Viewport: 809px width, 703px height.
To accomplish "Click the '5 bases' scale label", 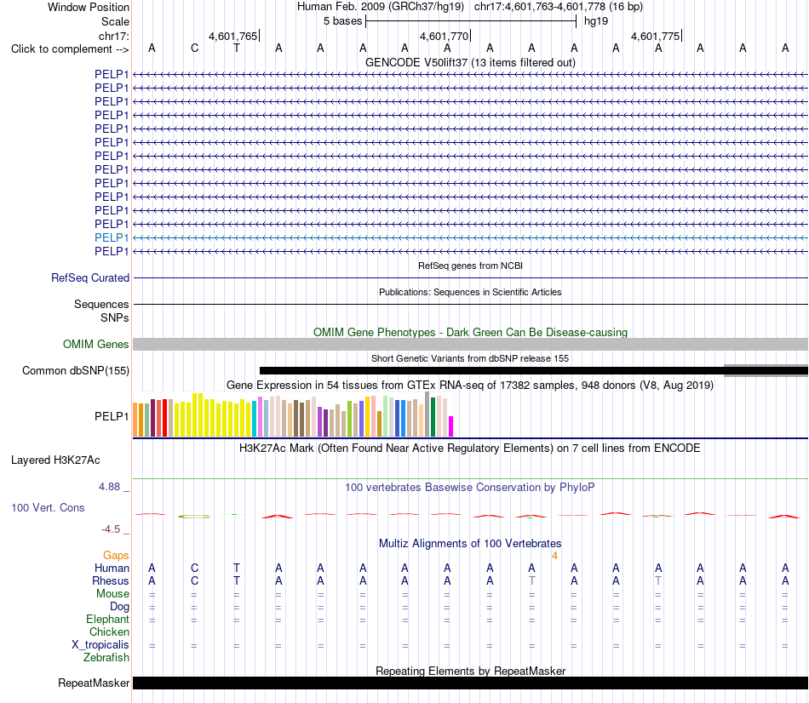I will pyautogui.click(x=342, y=21).
